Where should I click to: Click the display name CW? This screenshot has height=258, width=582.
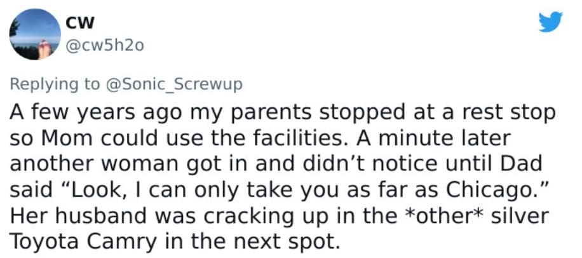pyautogui.click(x=80, y=22)
